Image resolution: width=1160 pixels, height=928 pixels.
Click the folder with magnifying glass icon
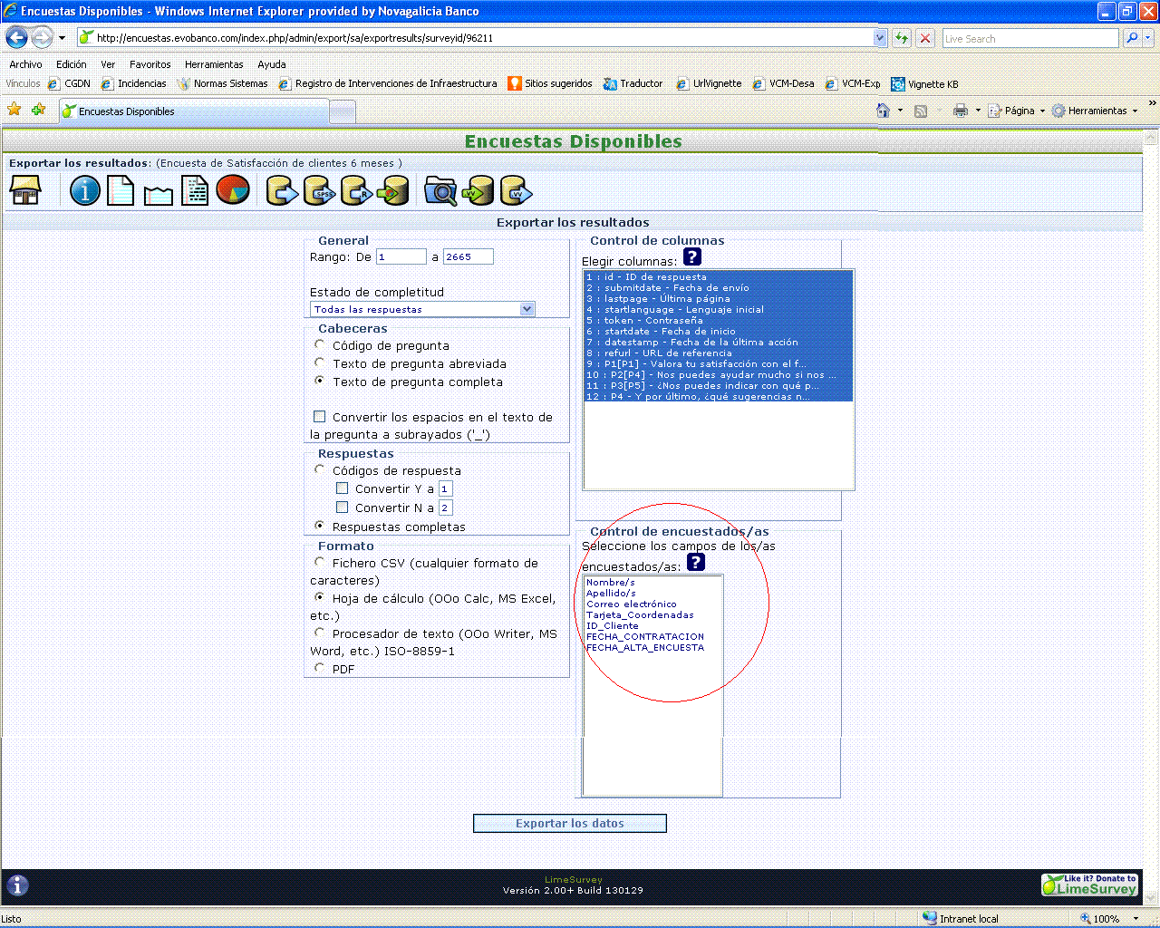440,190
